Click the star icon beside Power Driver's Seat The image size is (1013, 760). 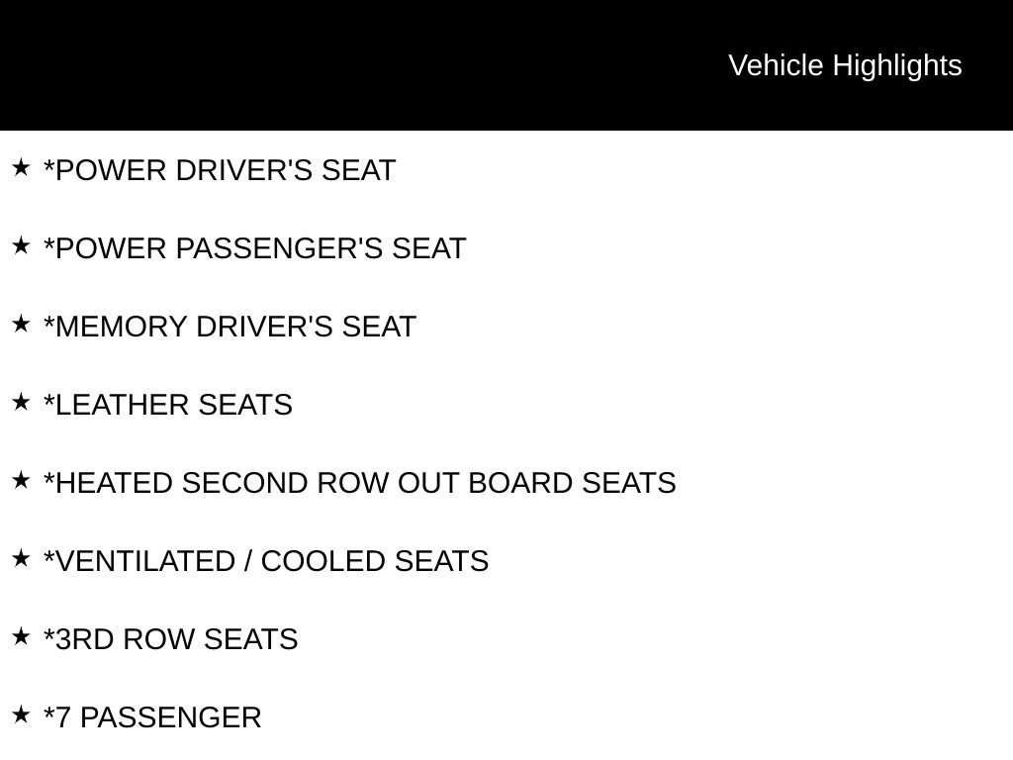(x=21, y=167)
